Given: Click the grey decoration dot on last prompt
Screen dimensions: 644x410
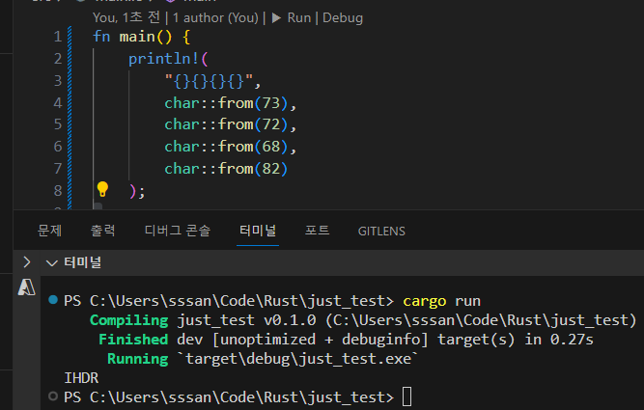Looking at the screenshot, I should (x=53, y=396).
